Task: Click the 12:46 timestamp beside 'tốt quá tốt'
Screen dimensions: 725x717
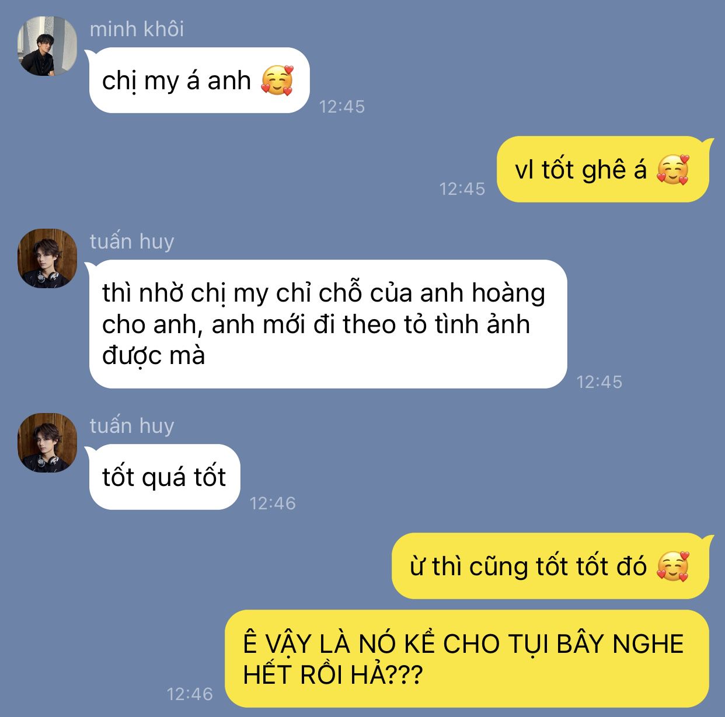Action: point(273,503)
